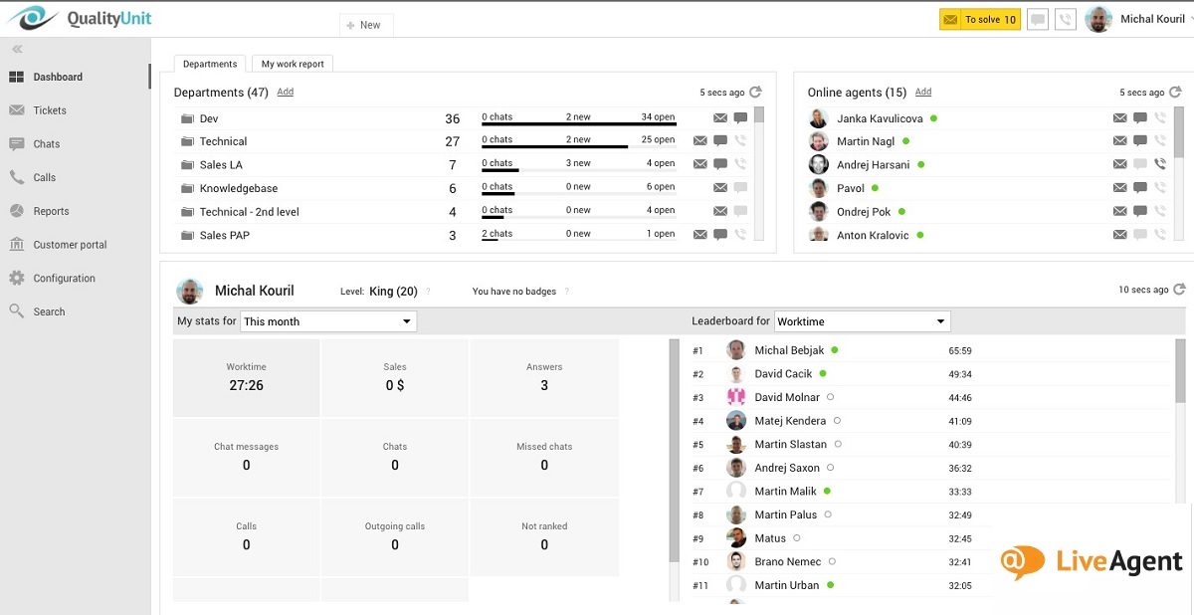The image size is (1194, 615).
Task: Open the '34 open' tickets for Dev
Action: coord(661,117)
